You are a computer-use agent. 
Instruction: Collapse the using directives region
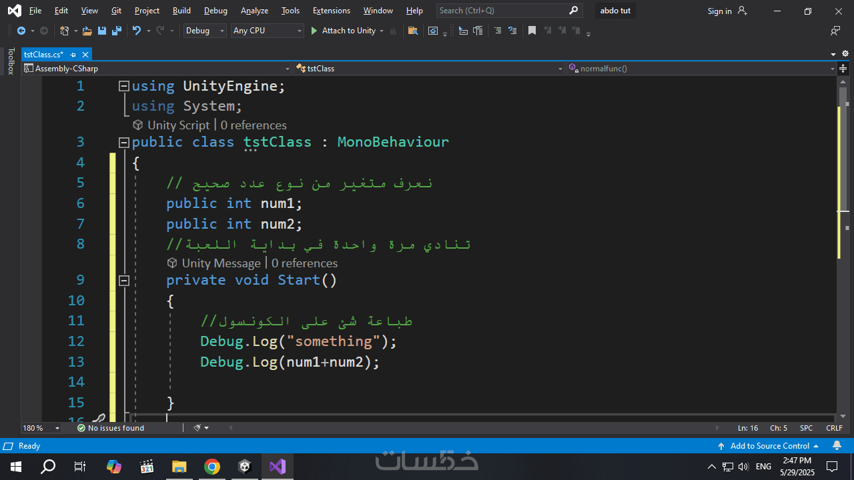tap(123, 86)
